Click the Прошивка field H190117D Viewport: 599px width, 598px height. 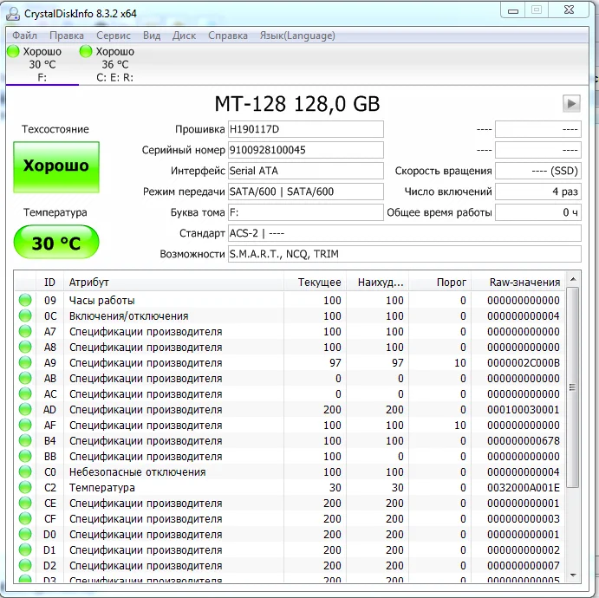coord(306,129)
